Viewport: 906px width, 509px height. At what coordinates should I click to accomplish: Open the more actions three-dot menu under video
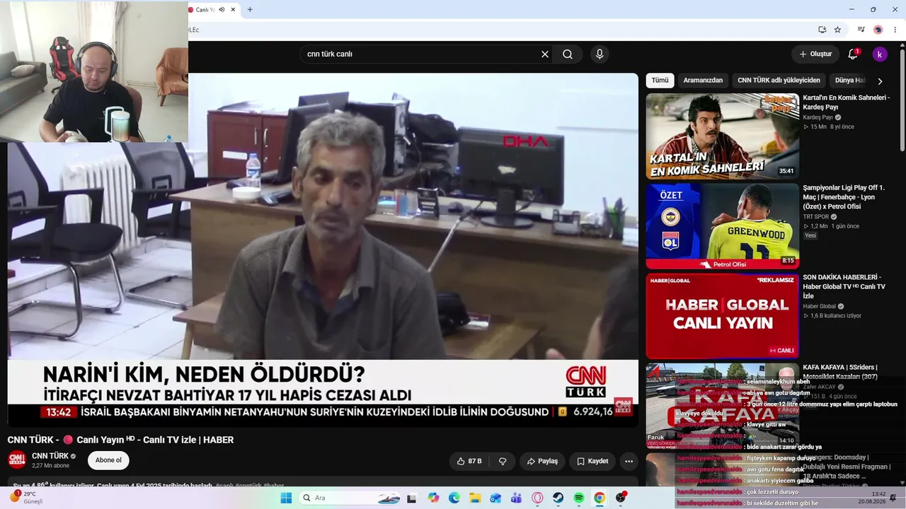point(629,462)
